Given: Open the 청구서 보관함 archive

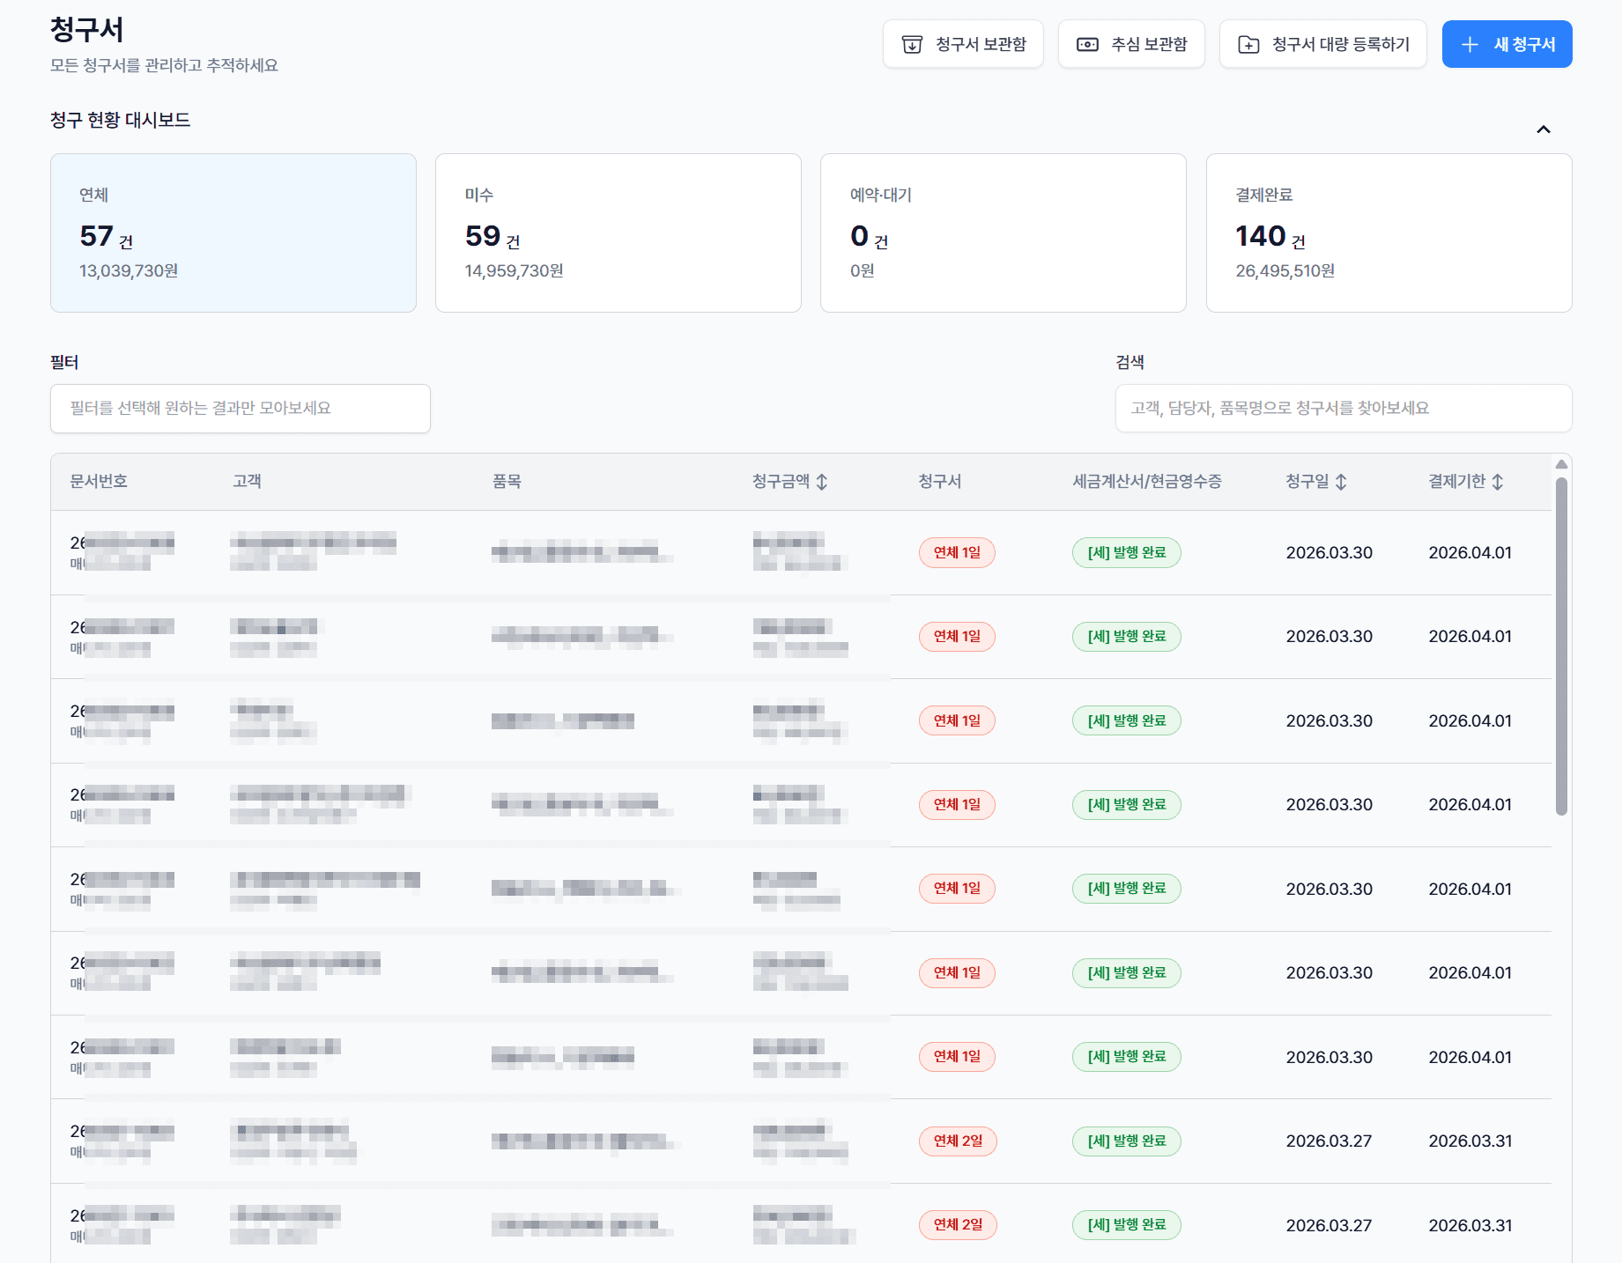Looking at the screenshot, I should click(x=963, y=44).
